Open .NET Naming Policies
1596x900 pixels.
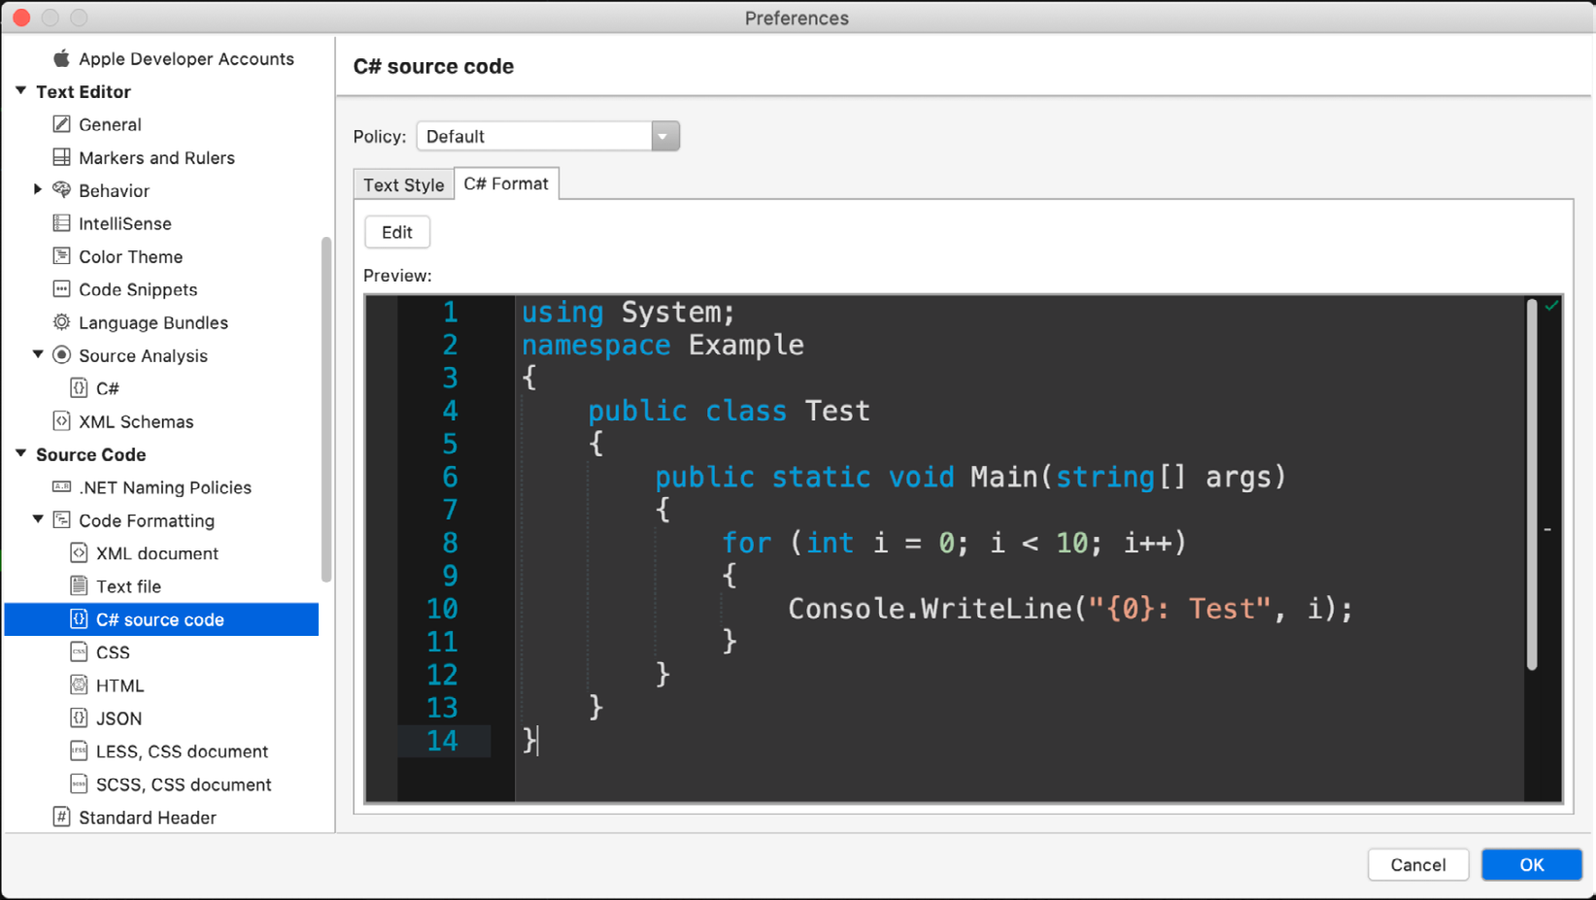click(x=165, y=487)
